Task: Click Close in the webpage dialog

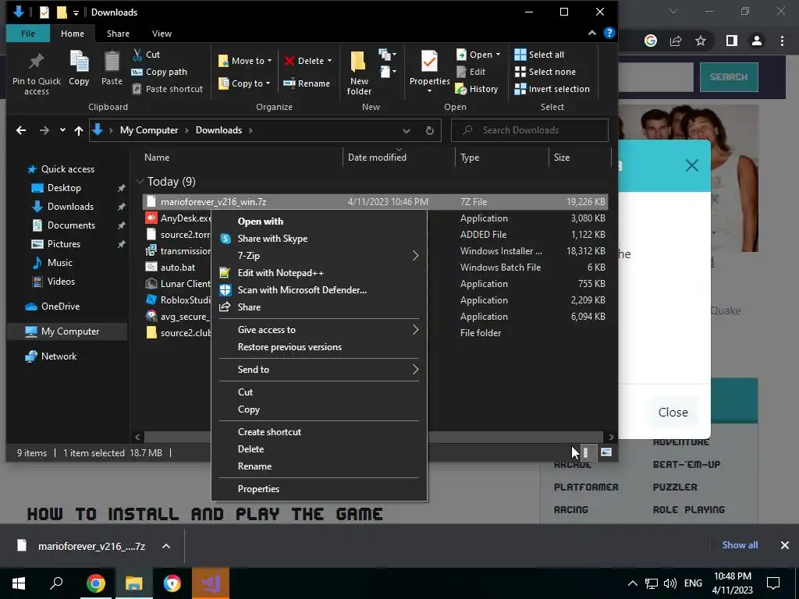Action: pos(673,412)
